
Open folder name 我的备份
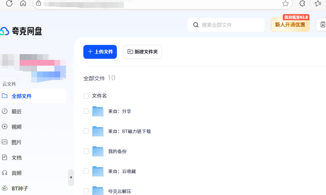117,151
